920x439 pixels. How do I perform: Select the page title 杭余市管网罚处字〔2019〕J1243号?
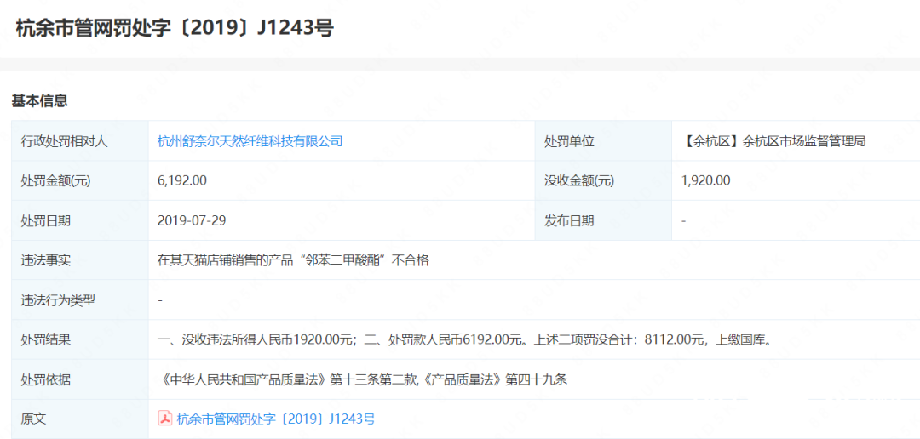pos(175,27)
